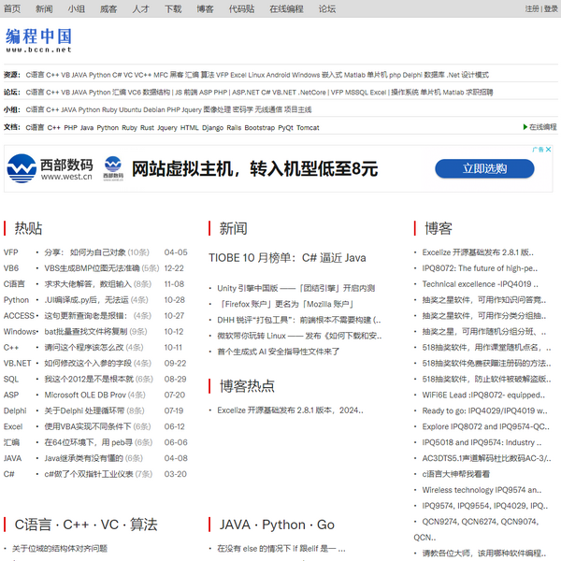Click the 博客热点 section heading
The width and height of the screenshot is (561, 561).
tap(247, 385)
